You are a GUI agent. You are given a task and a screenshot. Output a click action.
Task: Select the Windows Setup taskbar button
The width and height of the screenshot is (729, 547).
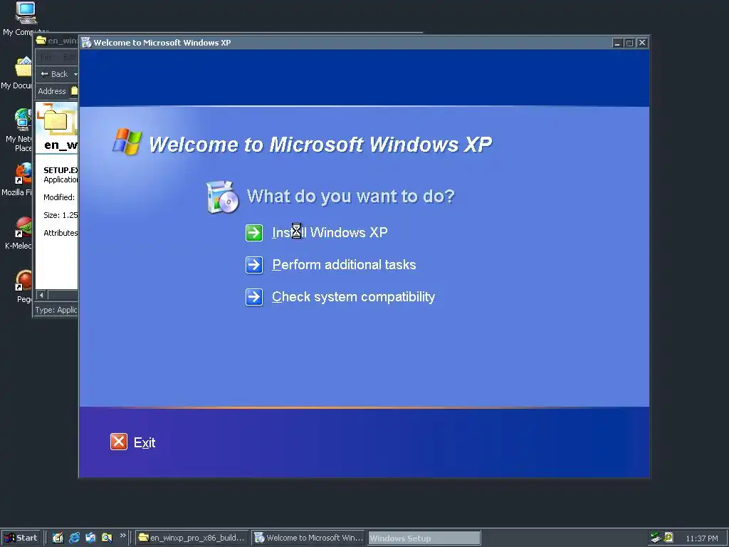[x=424, y=538]
